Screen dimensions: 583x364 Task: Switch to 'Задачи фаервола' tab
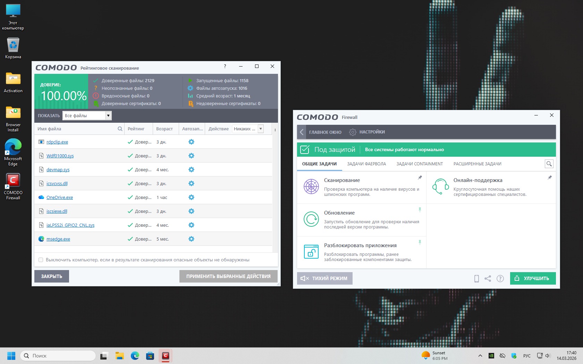click(x=366, y=164)
